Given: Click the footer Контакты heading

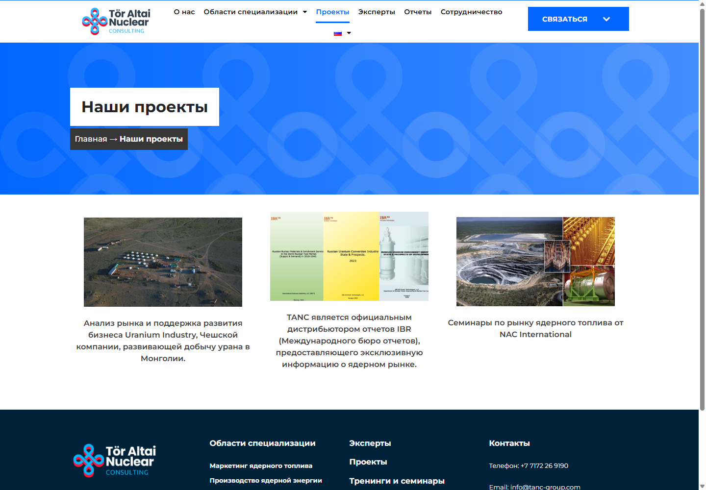Looking at the screenshot, I should [509, 443].
